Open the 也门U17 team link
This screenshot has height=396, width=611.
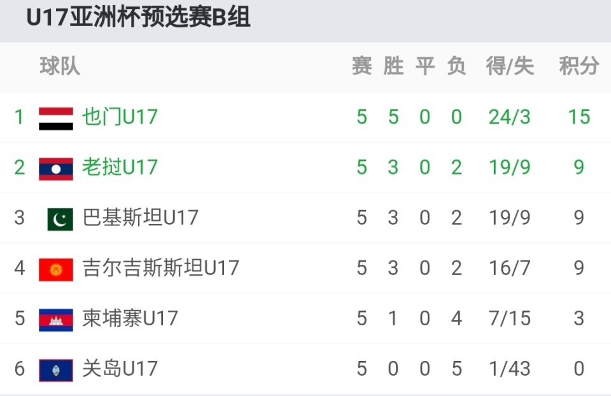pos(120,117)
